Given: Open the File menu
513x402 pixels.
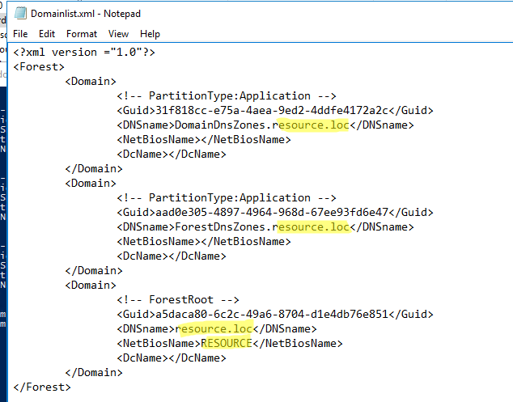Looking at the screenshot, I should point(20,34).
